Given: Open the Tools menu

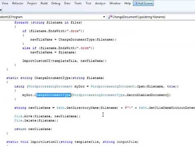Looking at the screenshot, I should click(78, 3).
